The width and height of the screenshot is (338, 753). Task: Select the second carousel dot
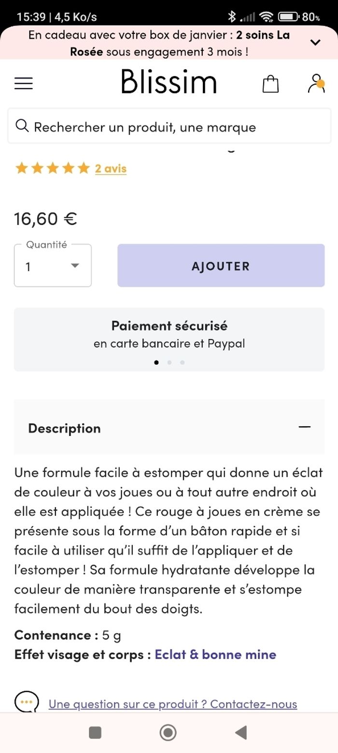tap(169, 362)
